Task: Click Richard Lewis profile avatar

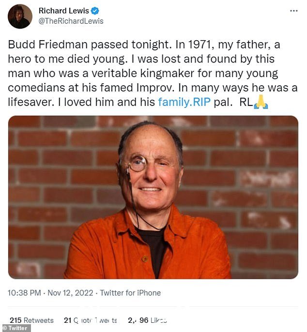Action: [x=20, y=16]
